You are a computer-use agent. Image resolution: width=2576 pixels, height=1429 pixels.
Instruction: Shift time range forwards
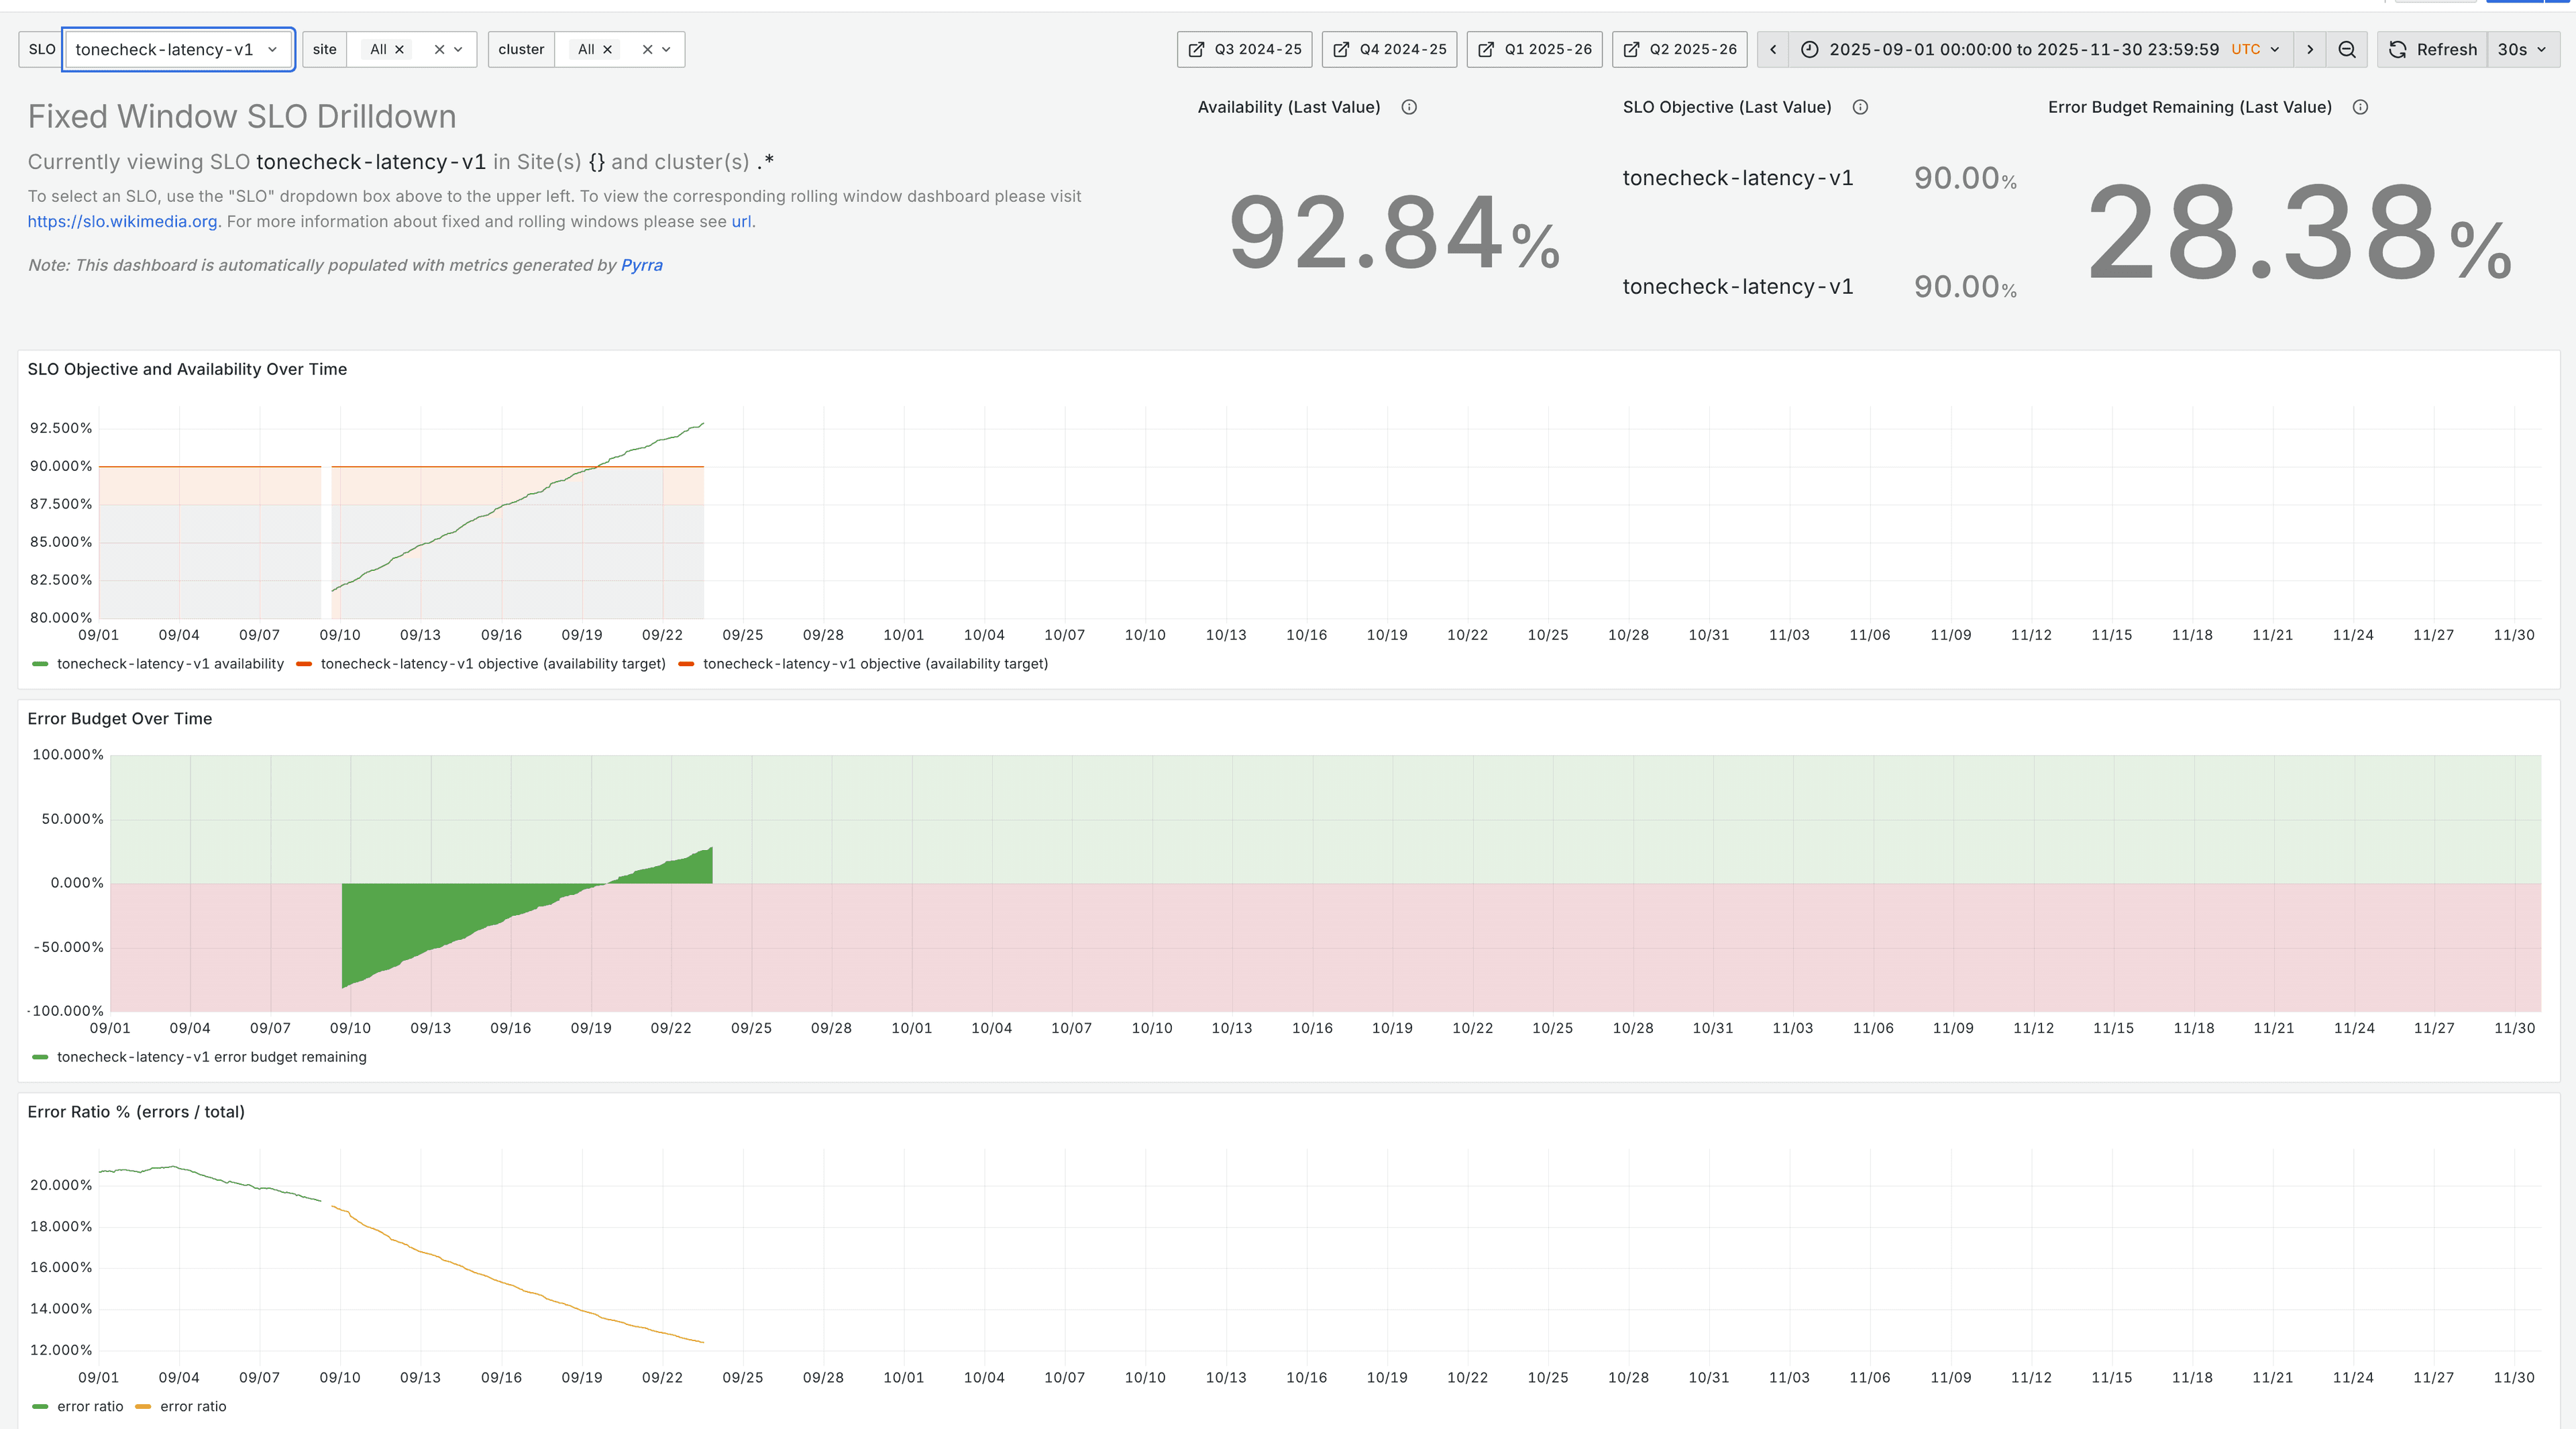coord(2310,49)
